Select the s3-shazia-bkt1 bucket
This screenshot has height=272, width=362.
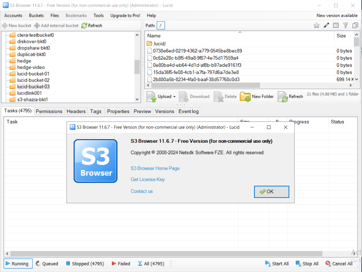[32, 99]
